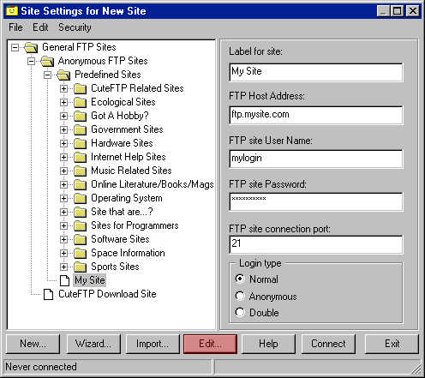Screen dimensions: 425x378
Task: Click the General FTP Sites folder icon
Action: coord(31,47)
